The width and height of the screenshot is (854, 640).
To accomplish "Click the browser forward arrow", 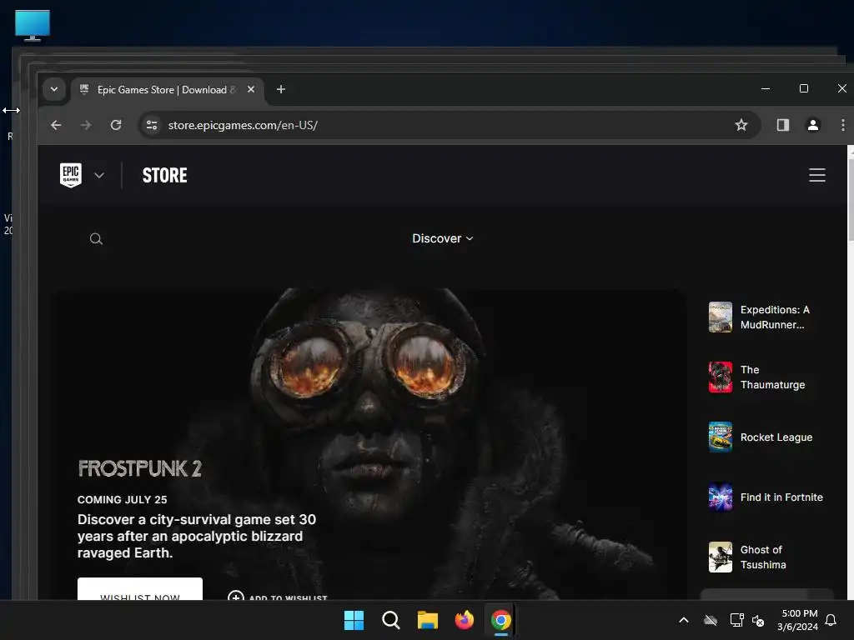I will point(86,125).
